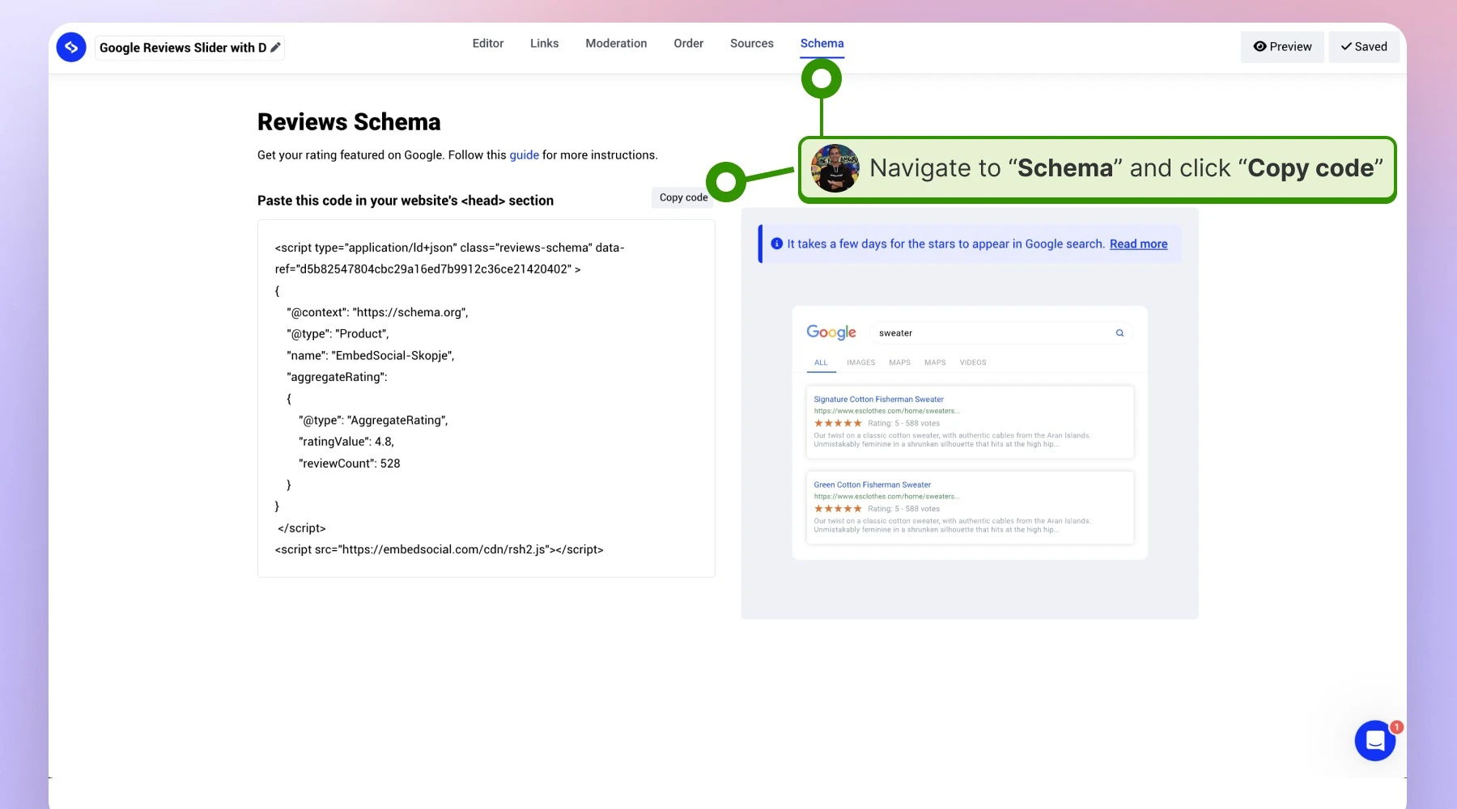Click the Reviews Schema heading
The width and height of the screenshot is (1457, 809).
349,122
